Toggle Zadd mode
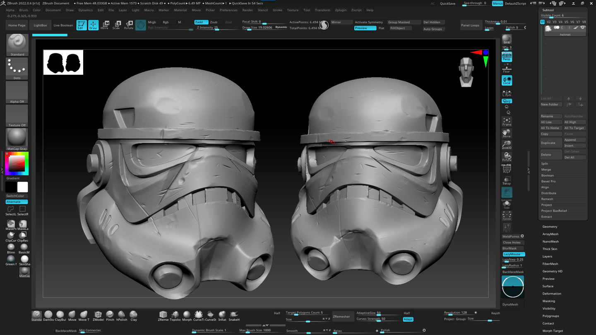The height and width of the screenshot is (335, 596). pyautogui.click(x=201, y=22)
